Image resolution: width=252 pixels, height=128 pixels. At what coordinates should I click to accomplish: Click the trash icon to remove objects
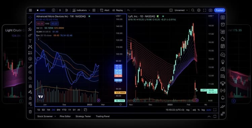coord(30,112)
